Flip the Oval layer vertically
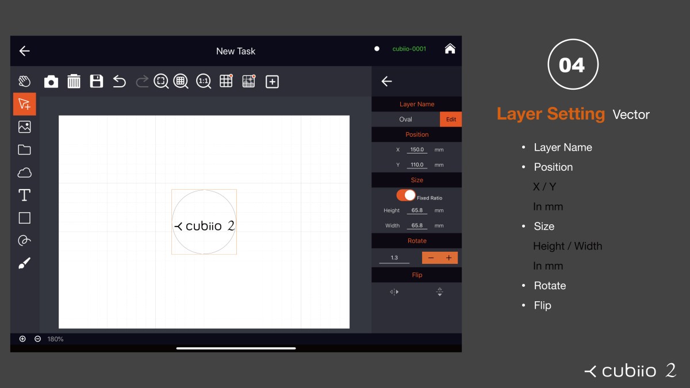690x388 pixels. click(x=439, y=291)
